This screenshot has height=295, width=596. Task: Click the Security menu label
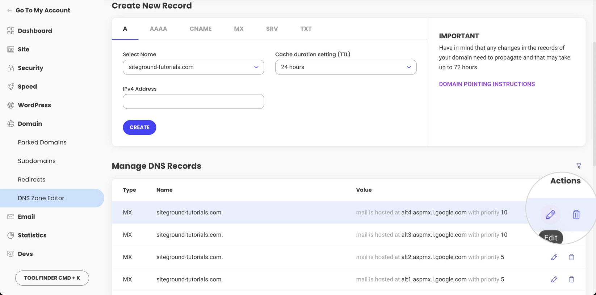pos(30,68)
